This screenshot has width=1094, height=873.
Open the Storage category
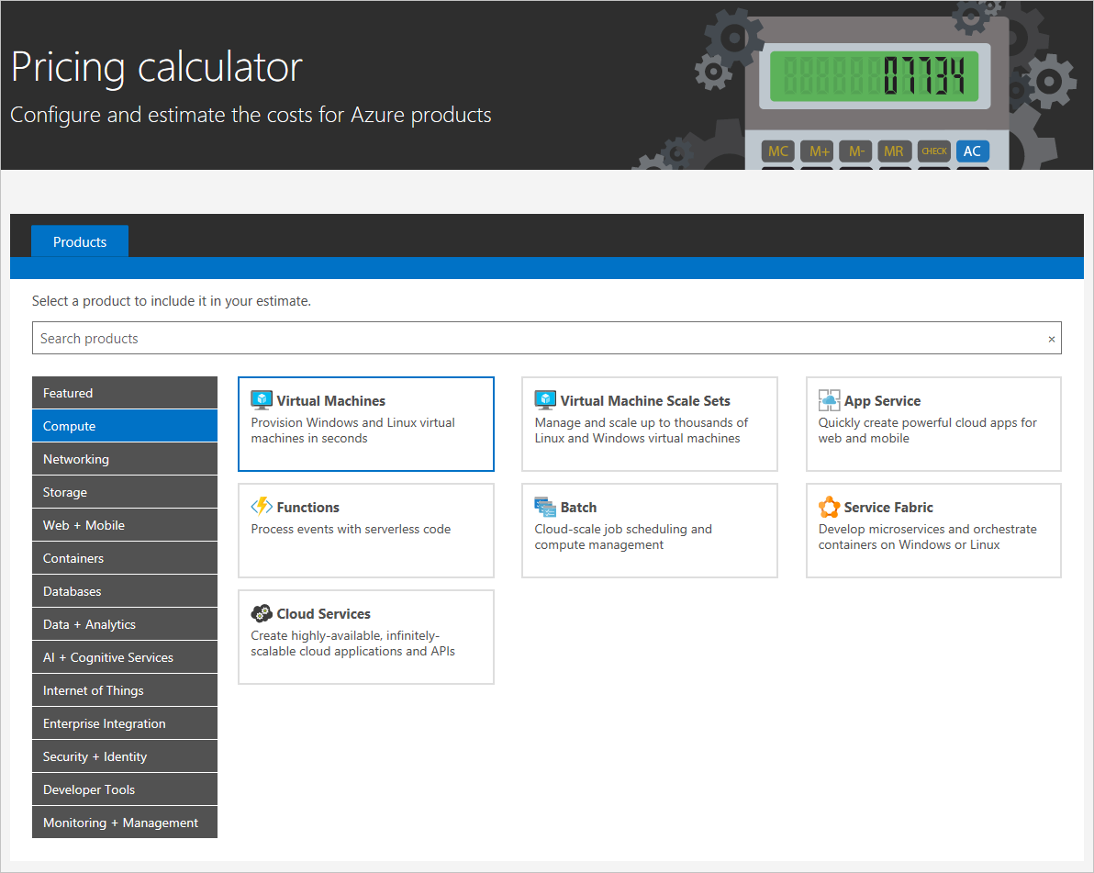pos(125,492)
